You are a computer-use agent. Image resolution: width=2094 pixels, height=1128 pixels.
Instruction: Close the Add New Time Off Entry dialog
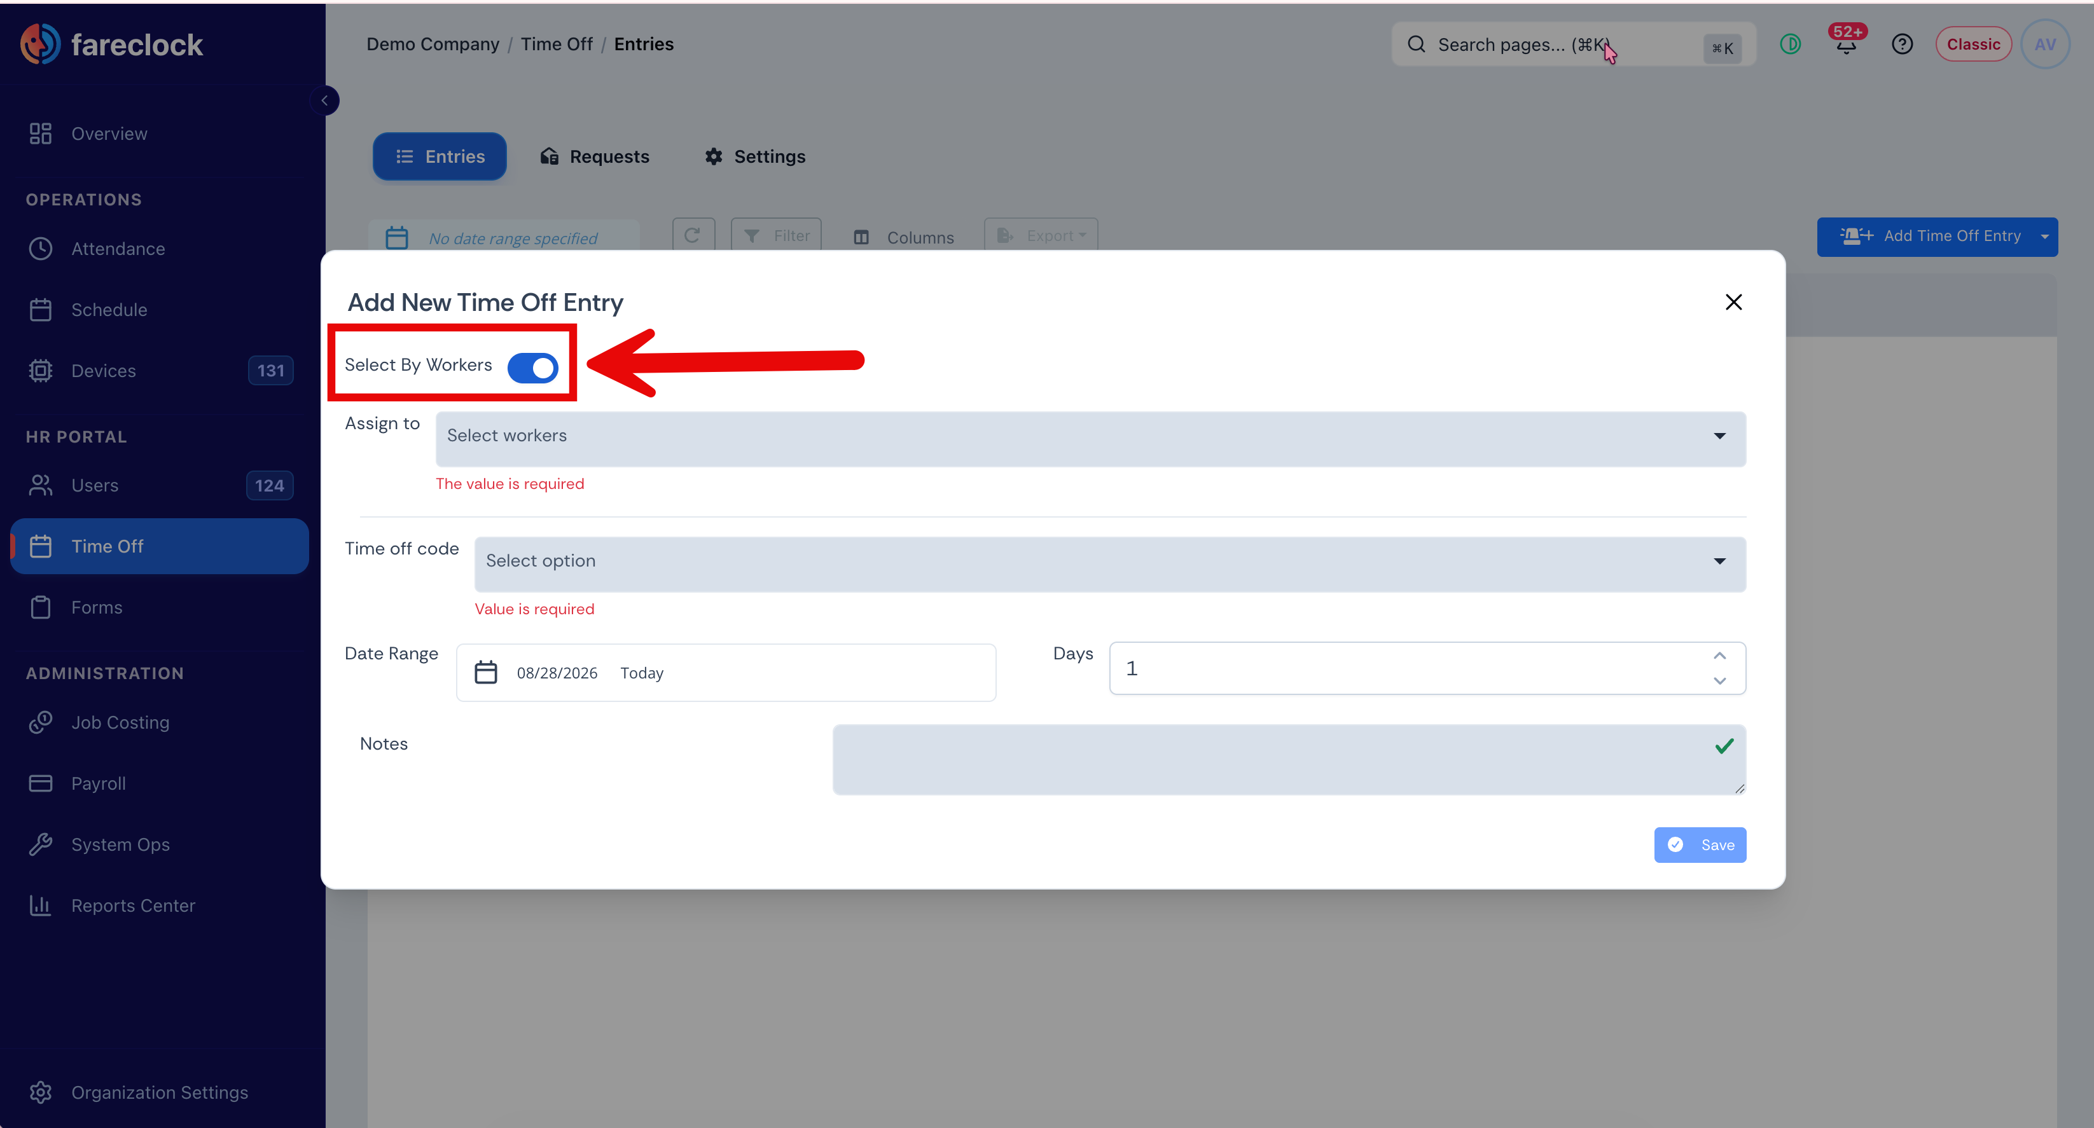pyautogui.click(x=1733, y=302)
